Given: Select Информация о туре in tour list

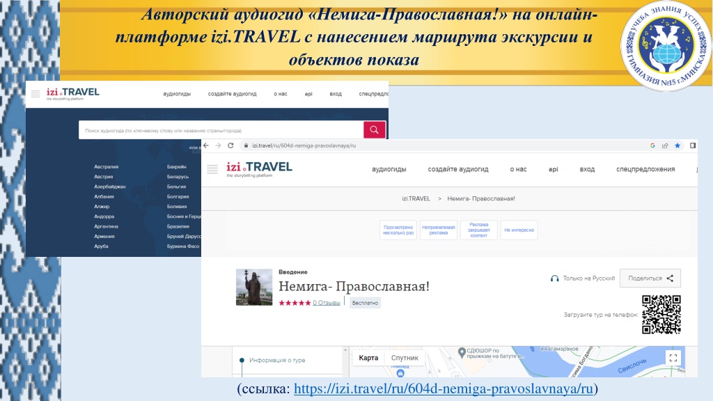Looking at the screenshot, I should (x=277, y=360).
